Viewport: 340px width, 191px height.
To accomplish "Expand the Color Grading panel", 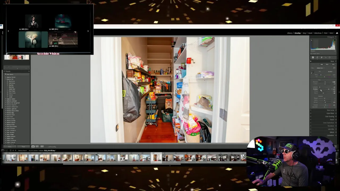I will tap(336, 116).
